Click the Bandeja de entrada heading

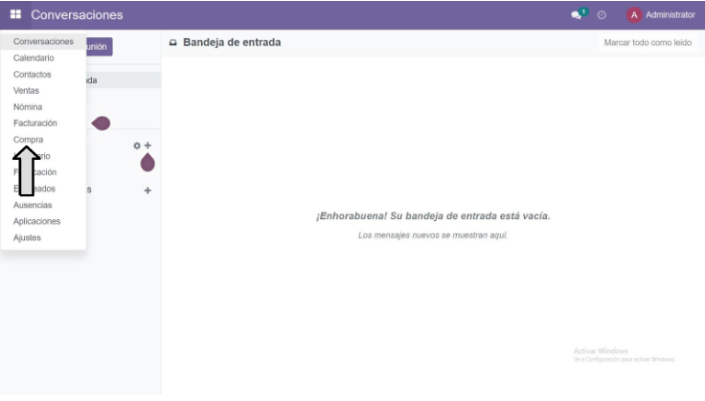point(232,42)
